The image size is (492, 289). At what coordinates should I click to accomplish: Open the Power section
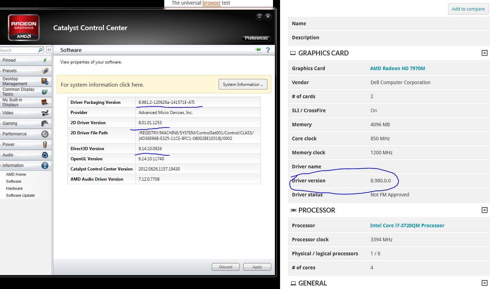[26, 144]
